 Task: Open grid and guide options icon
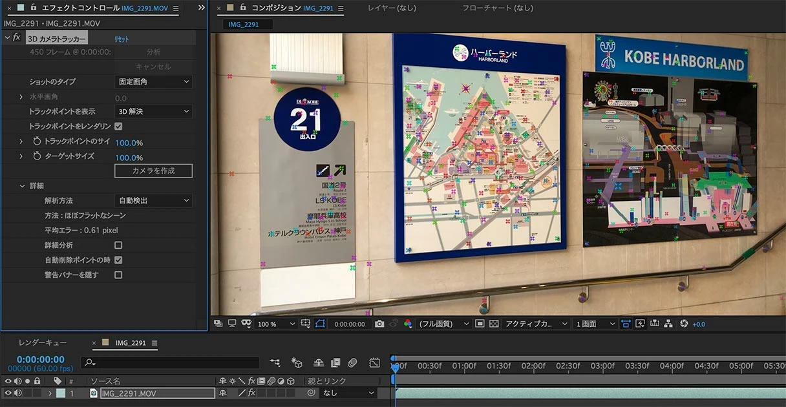[x=305, y=324]
